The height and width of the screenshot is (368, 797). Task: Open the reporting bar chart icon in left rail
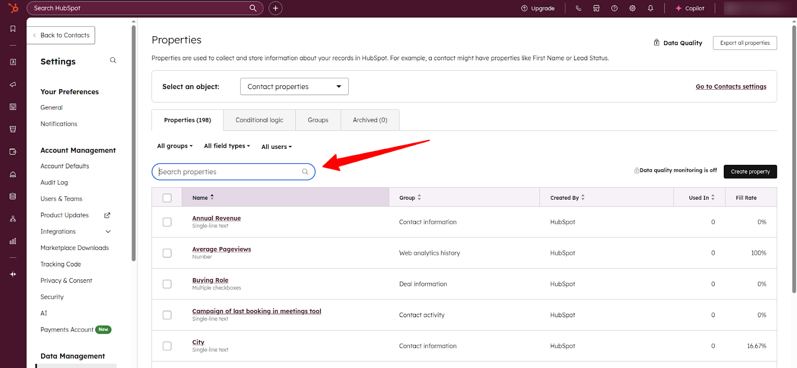click(x=13, y=241)
